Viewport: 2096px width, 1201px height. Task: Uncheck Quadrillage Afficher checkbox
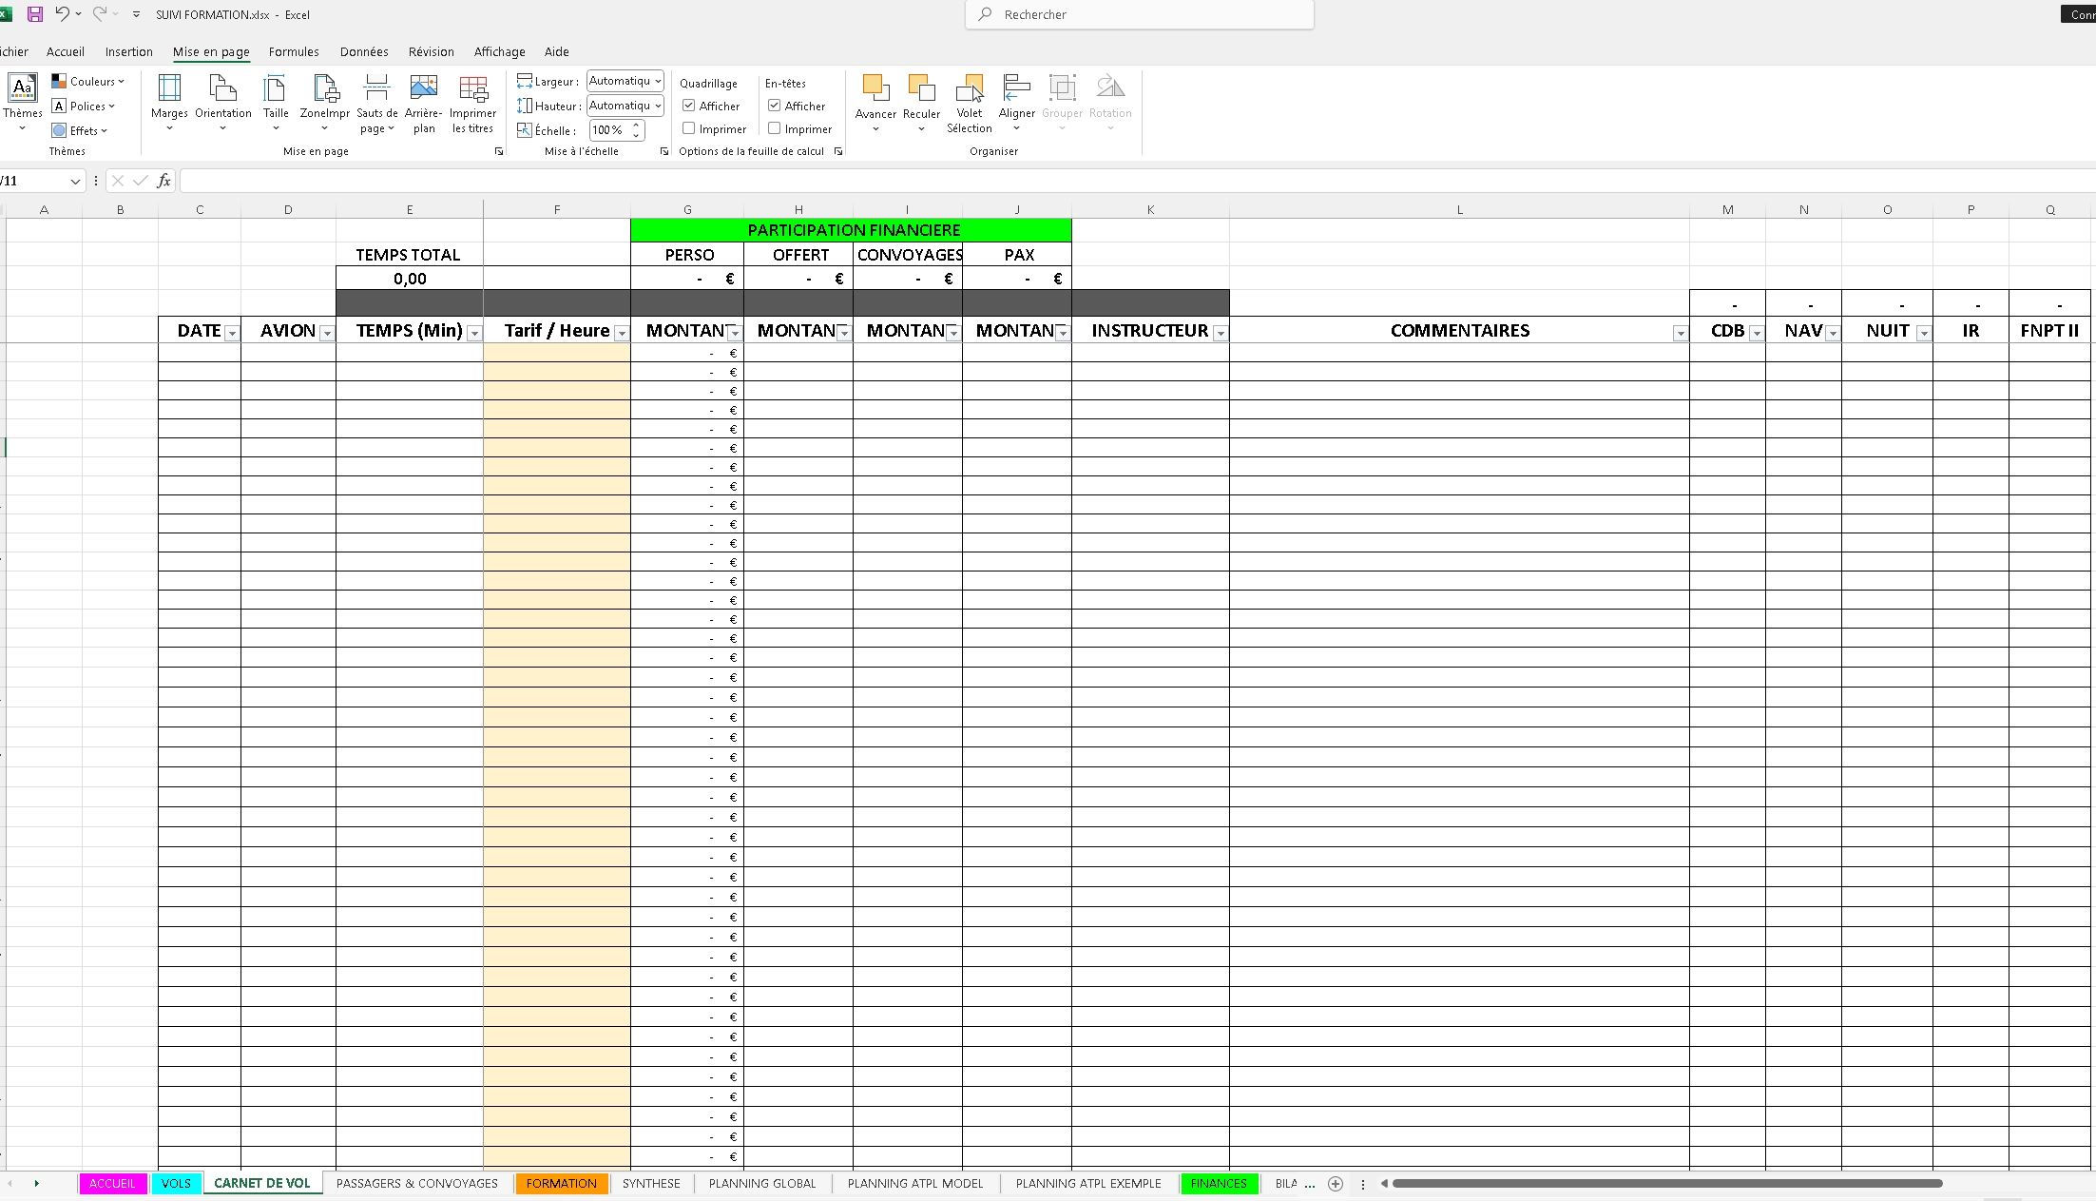coord(689,106)
